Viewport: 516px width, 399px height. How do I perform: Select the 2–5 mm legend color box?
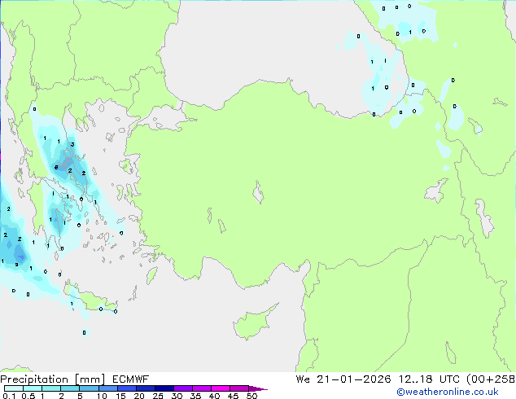70,388
